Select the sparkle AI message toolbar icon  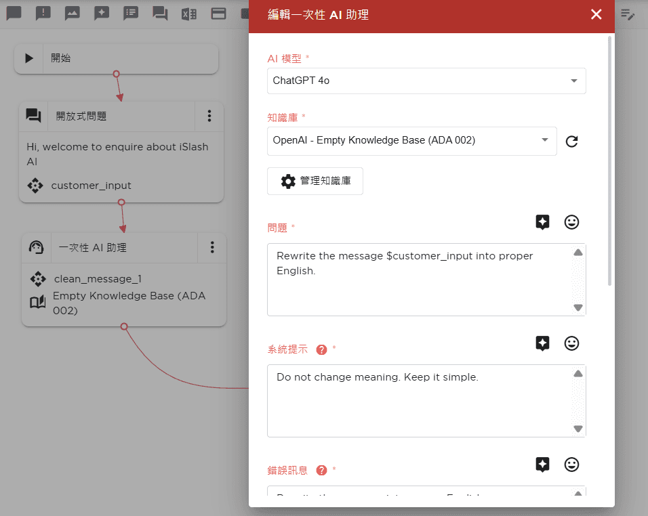[102, 14]
